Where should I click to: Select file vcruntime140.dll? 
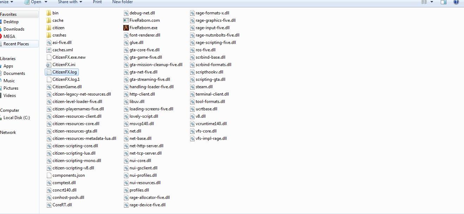point(211,124)
